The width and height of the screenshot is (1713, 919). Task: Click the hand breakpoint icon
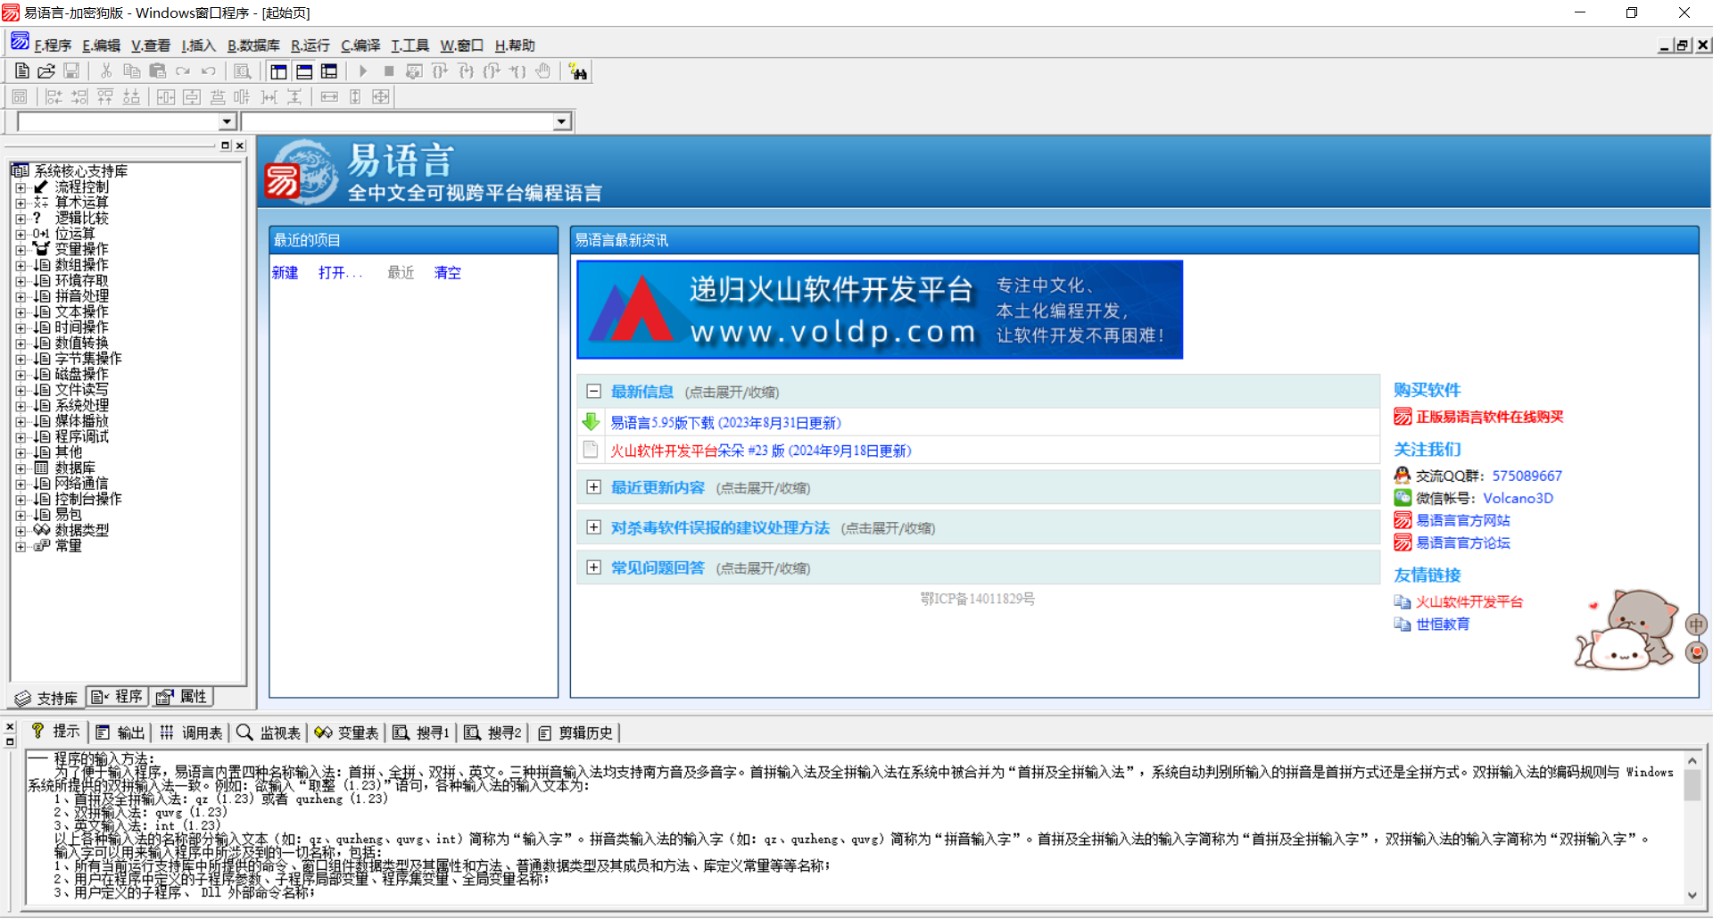click(x=543, y=71)
